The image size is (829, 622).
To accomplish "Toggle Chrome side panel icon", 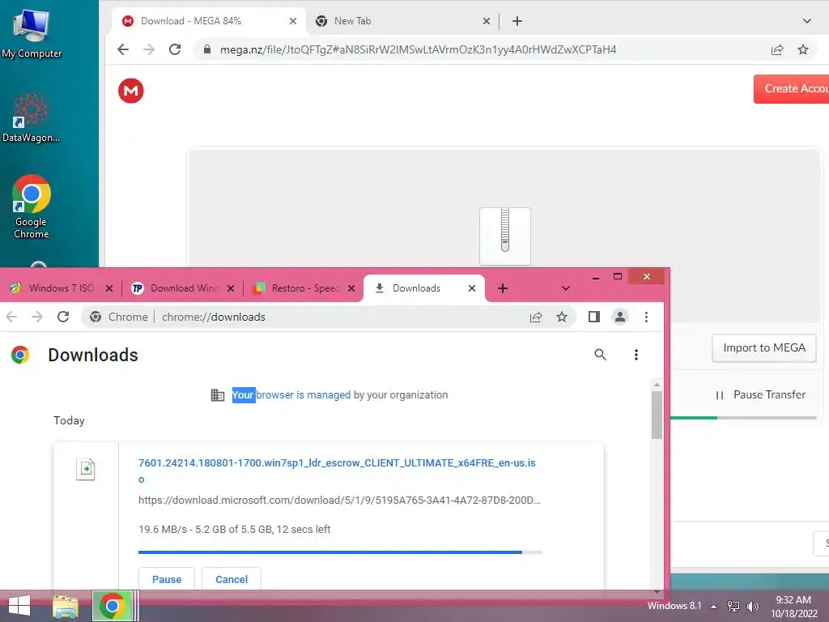I will pyautogui.click(x=593, y=317).
